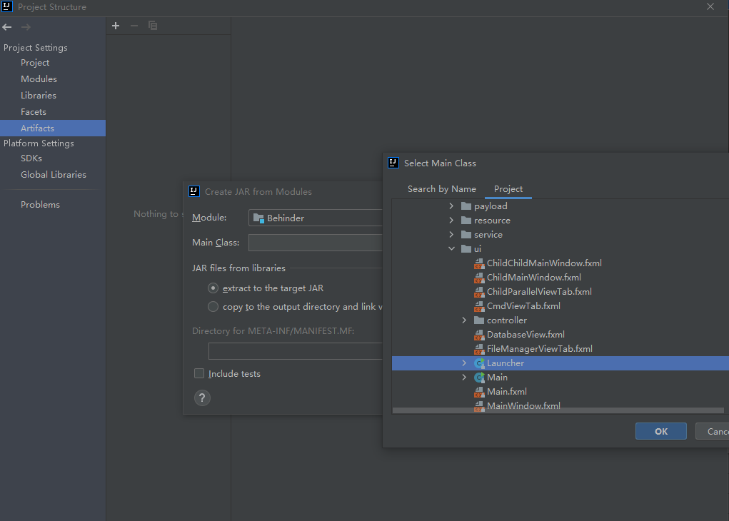This screenshot has width=729, height=521.
Task: Click the back navigation arrow
Action: [x=7, y=27]
